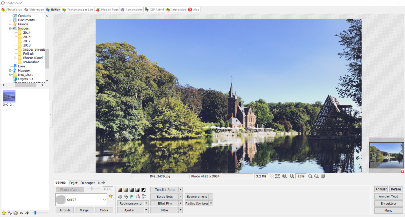Viewport: 405px width, 217px height.
Task: Open the Traitement par Lots tab
Action: click(x=78, y=10)
